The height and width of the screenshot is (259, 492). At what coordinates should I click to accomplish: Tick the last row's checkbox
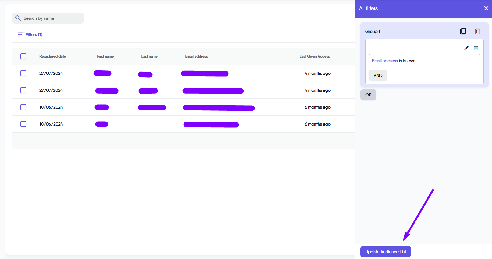pyautogui.click(x=23, y=124)
